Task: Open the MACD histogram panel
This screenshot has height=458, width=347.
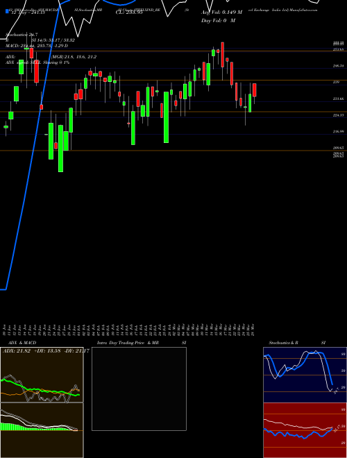Action: click(42, 430)
